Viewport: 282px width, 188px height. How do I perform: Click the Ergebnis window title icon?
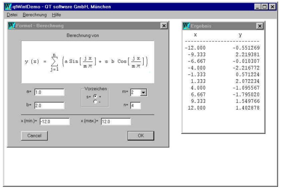(x=185, y=26)
